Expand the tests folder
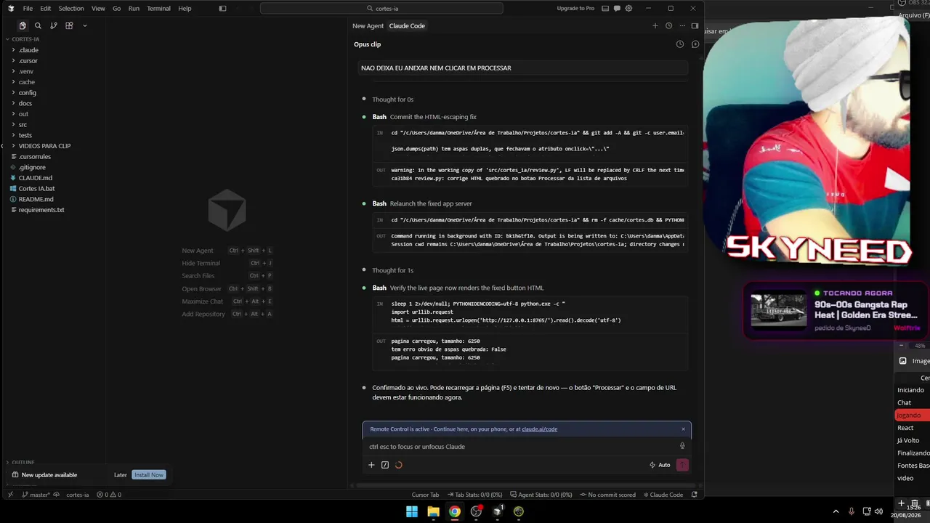This screenshot has height=523, width=930. (x=25, y=135)
